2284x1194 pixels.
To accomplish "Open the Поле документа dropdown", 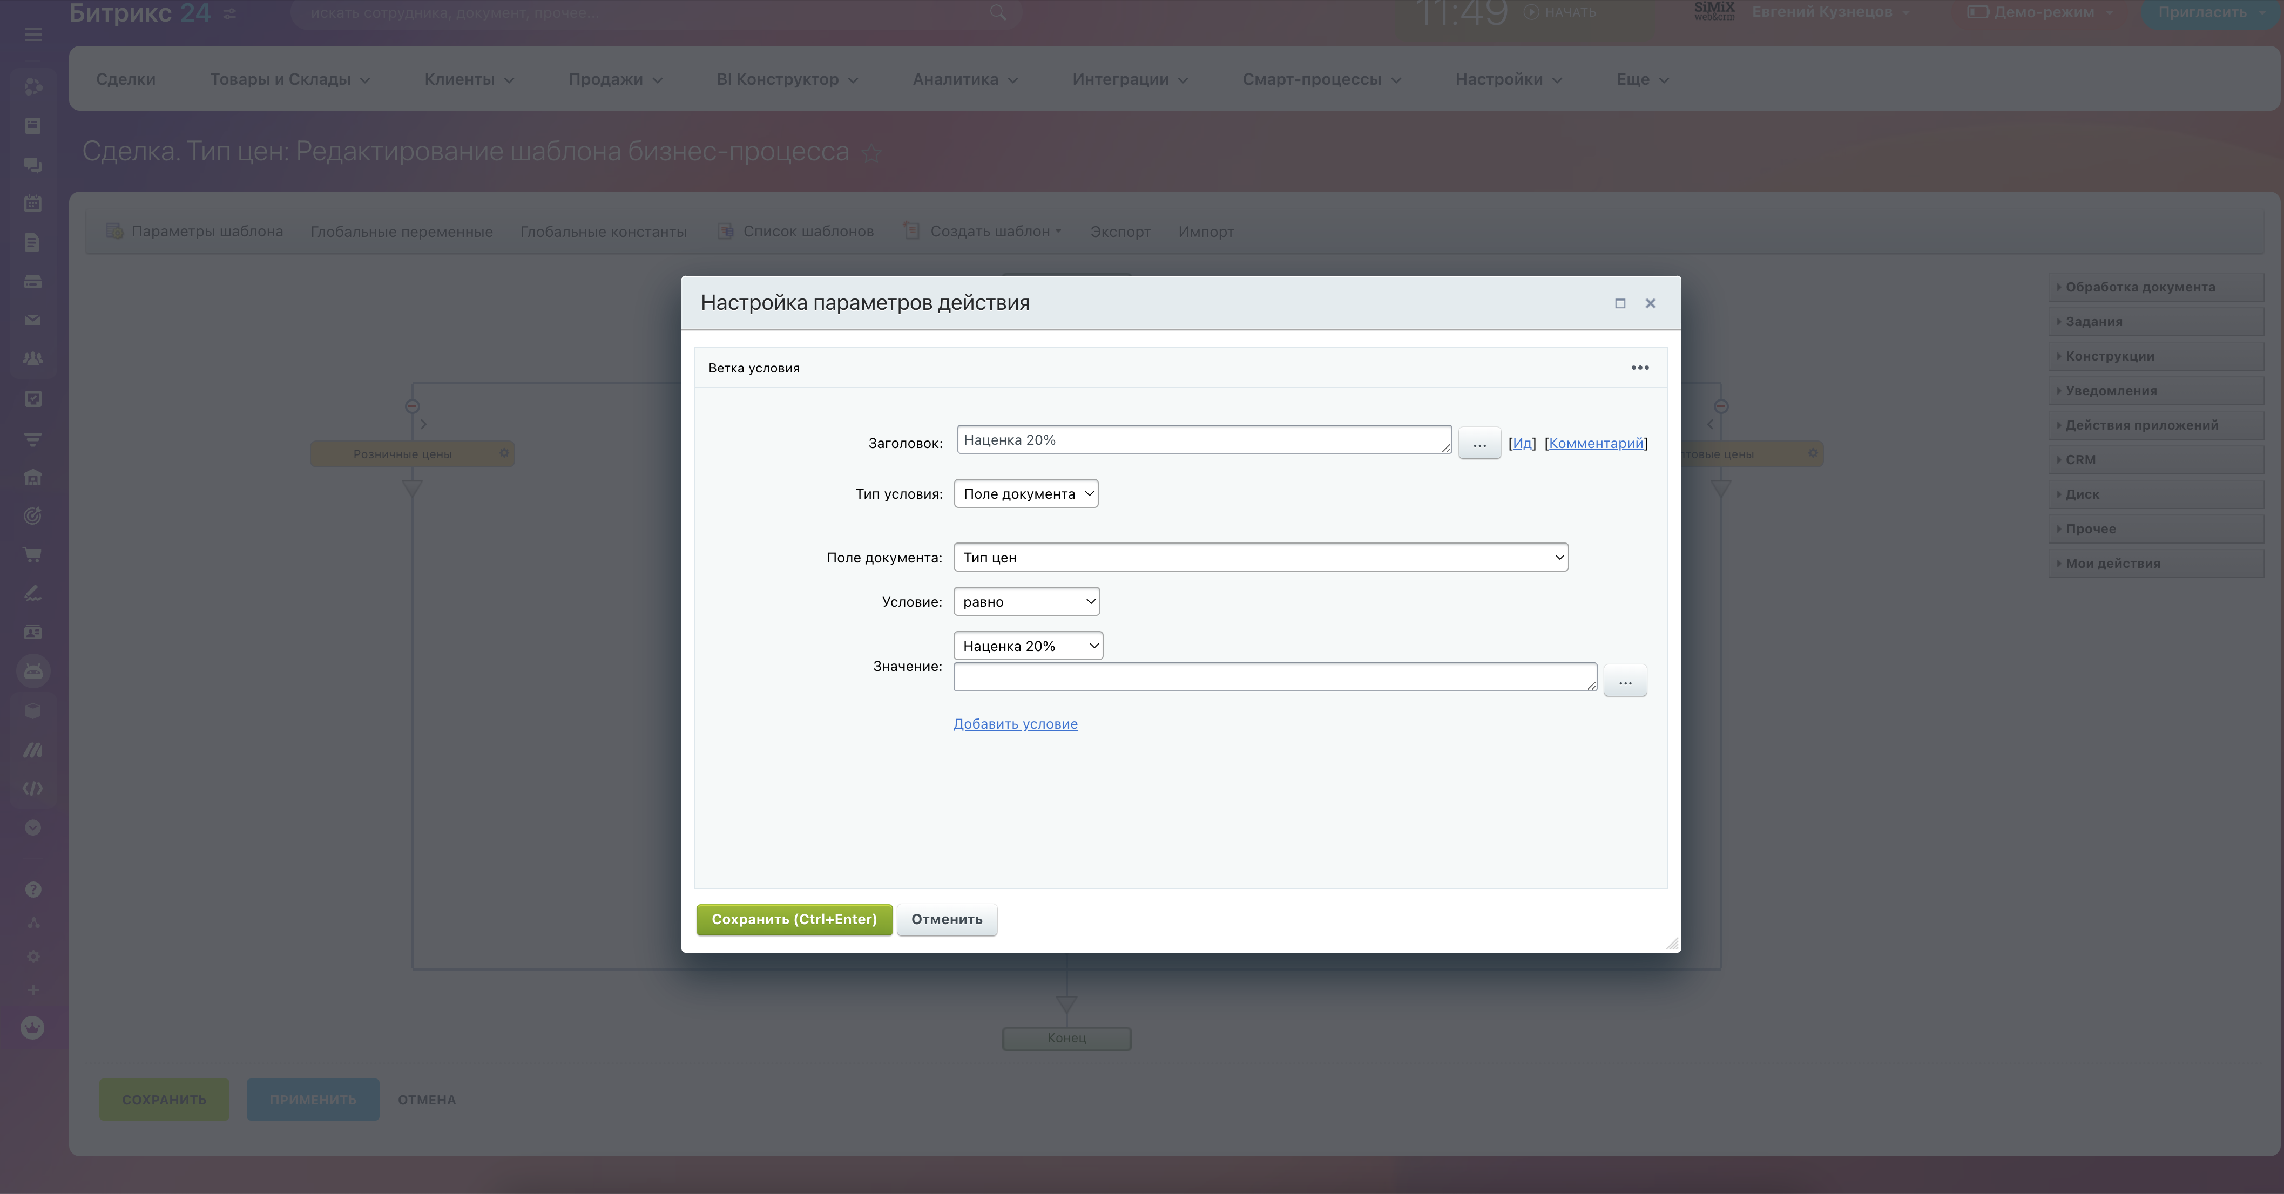I will tap(1260, 558).
